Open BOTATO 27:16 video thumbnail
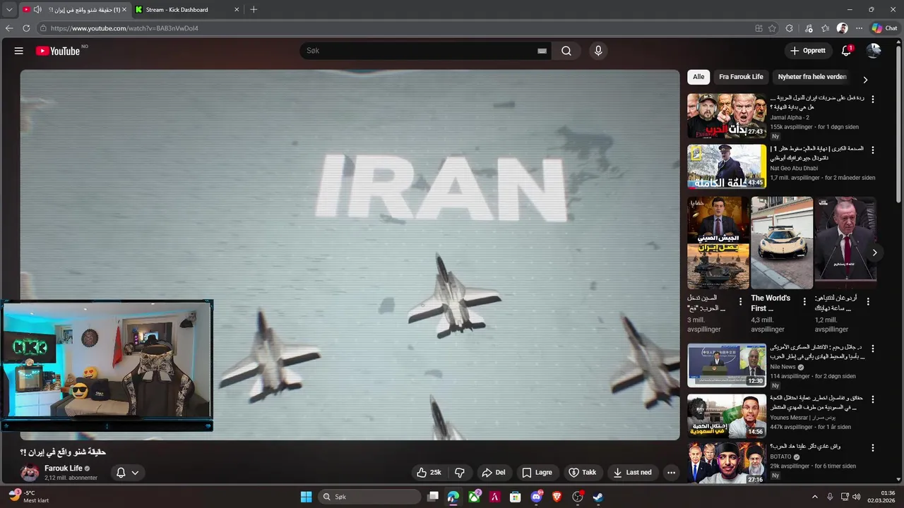The height and width of the screenshot is (508, 904). pyautogui.click(x=727, y=463)
